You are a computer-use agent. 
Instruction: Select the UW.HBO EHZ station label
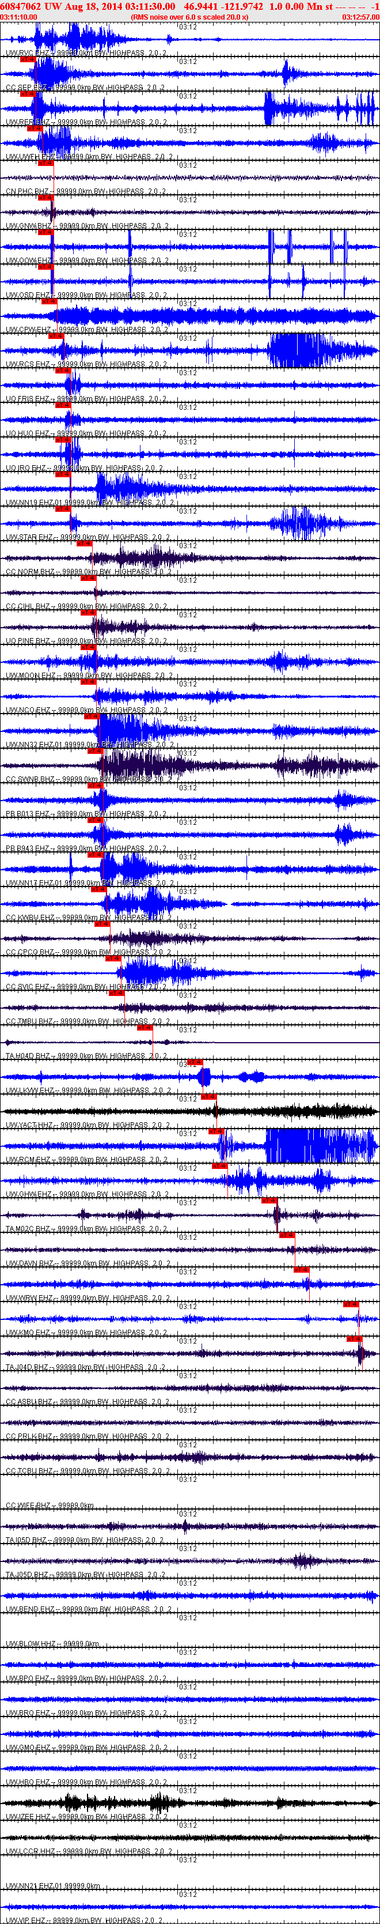86,1783
